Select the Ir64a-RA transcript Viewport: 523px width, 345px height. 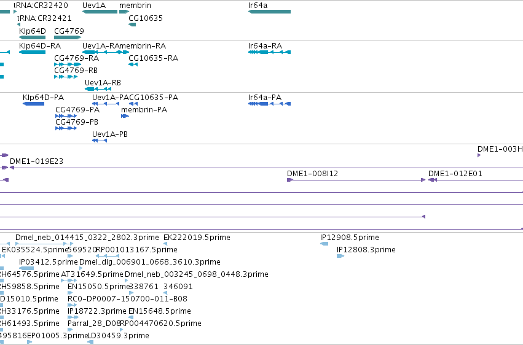coord(269,52)
